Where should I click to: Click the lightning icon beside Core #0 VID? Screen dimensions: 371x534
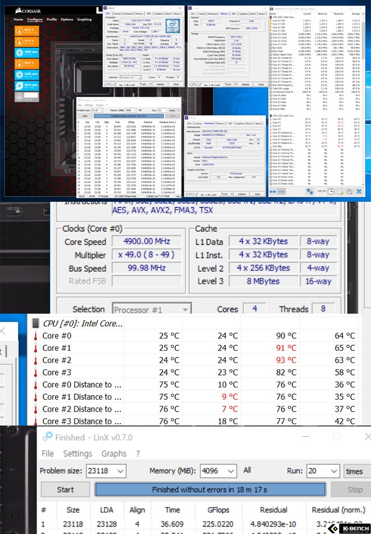pyautogui.click(x=271, y=20)
